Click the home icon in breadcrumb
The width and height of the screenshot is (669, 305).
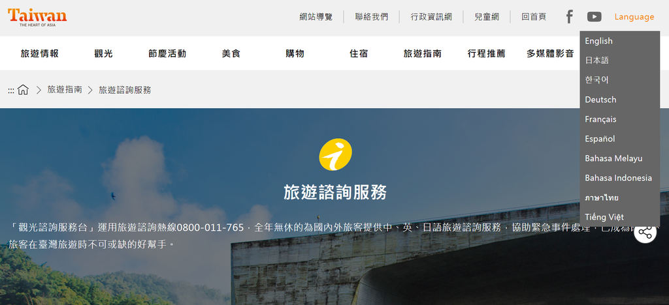tap(23, 90)
